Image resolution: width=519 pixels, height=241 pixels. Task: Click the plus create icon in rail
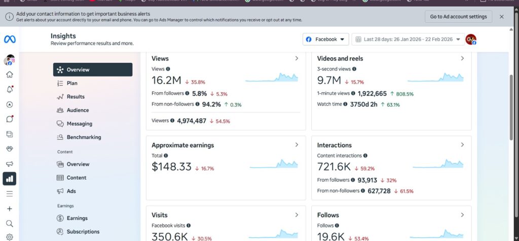(10, 209)
